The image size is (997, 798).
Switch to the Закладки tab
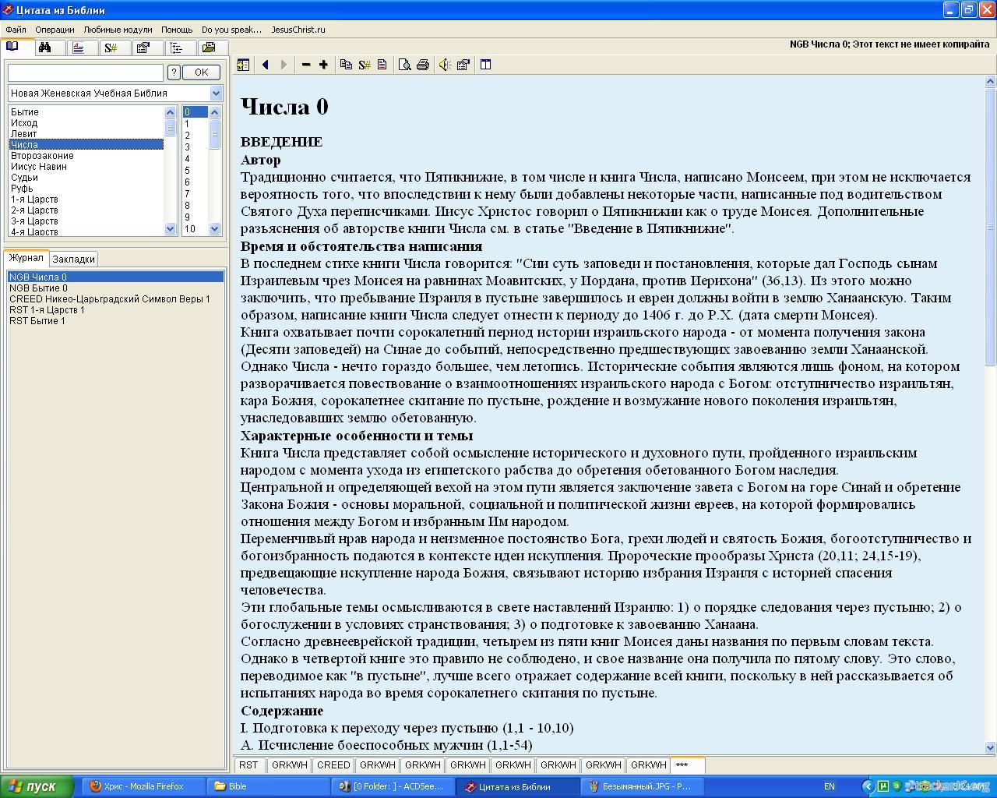(x=74, y=260)
